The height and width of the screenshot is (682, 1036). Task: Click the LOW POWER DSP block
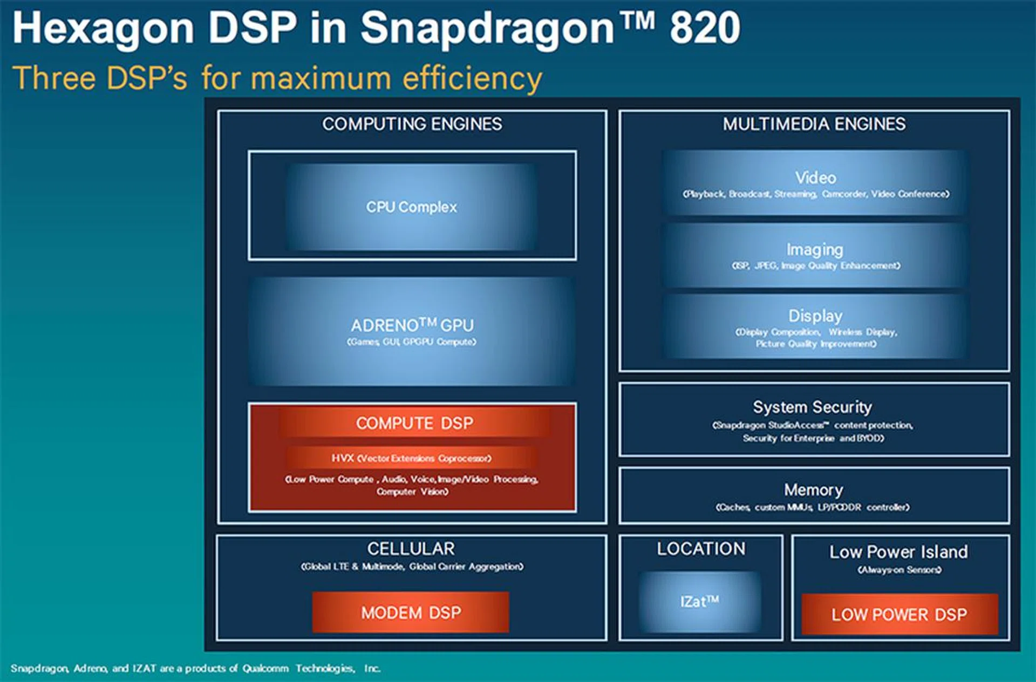[x=899, y=614]
